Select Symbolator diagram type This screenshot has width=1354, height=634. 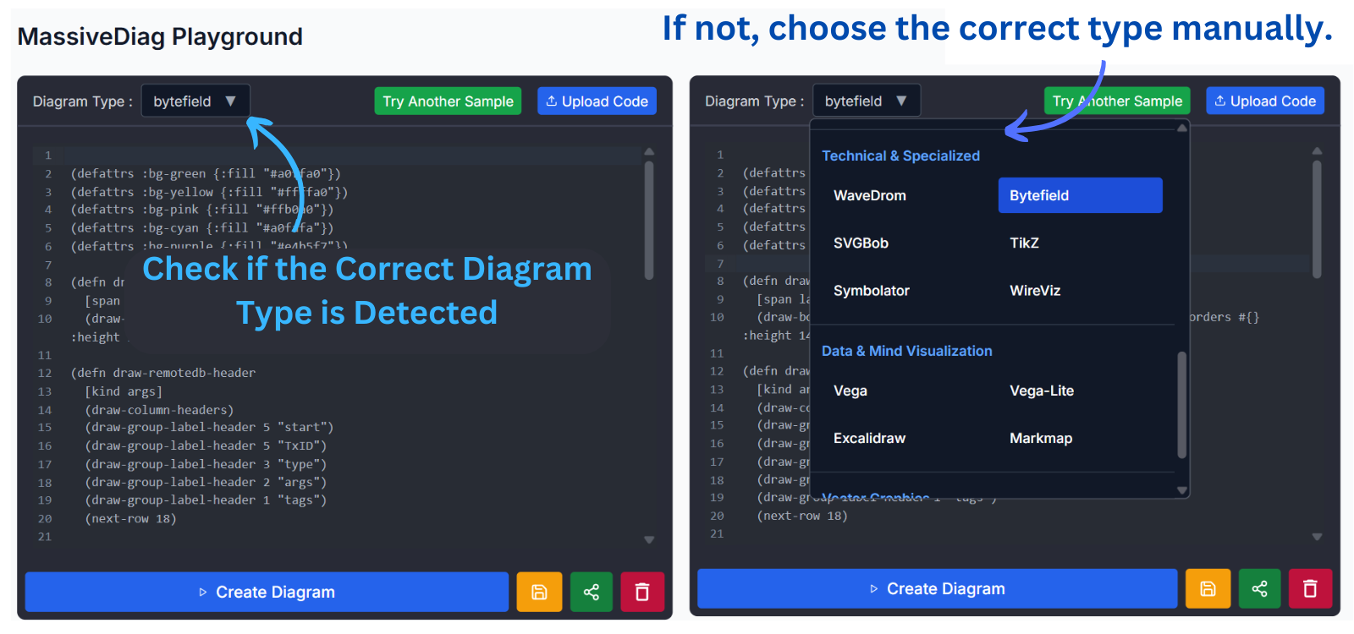click(x=871, y=290)
